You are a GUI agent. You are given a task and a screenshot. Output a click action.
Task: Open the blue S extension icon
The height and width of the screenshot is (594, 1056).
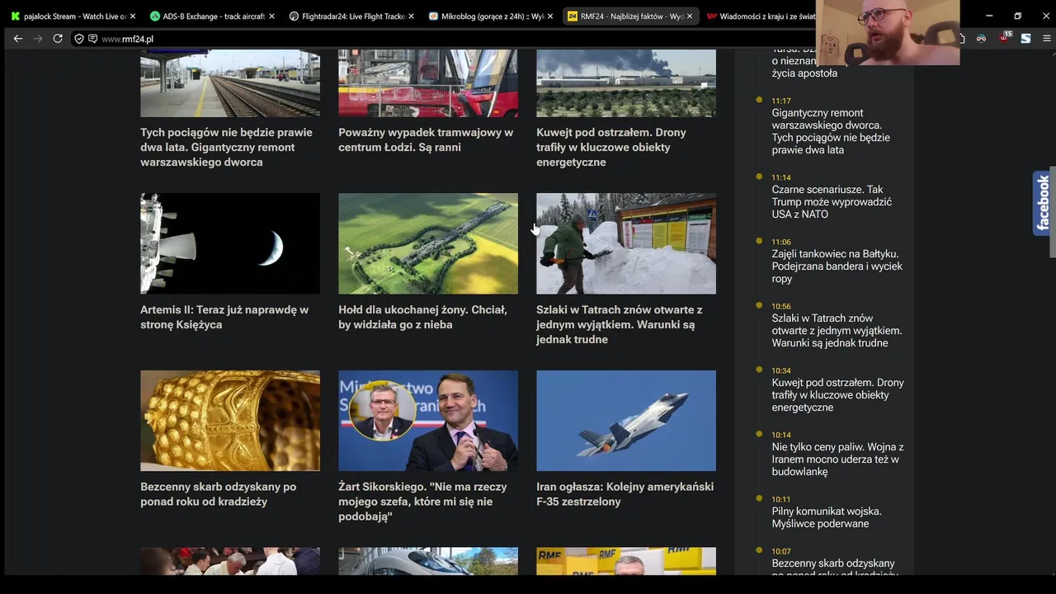tap(1025, 39)
